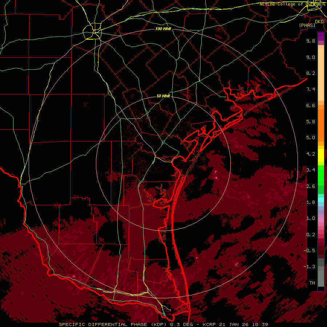Click the 7.4 value on the color scale
Image resolution: width=327 pixels, height=327 pixels.
coord(311,89)
